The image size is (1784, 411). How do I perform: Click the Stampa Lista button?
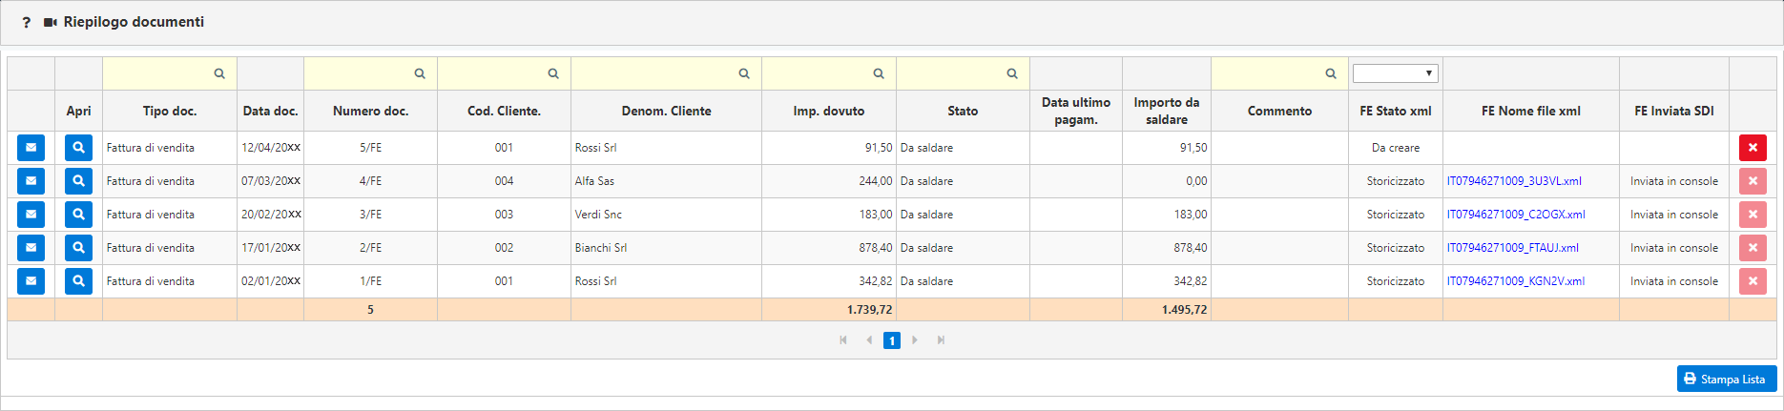click(1727, 379)
